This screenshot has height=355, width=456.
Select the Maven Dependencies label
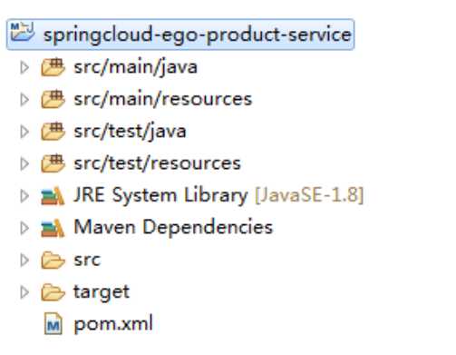tap(173, 227)
